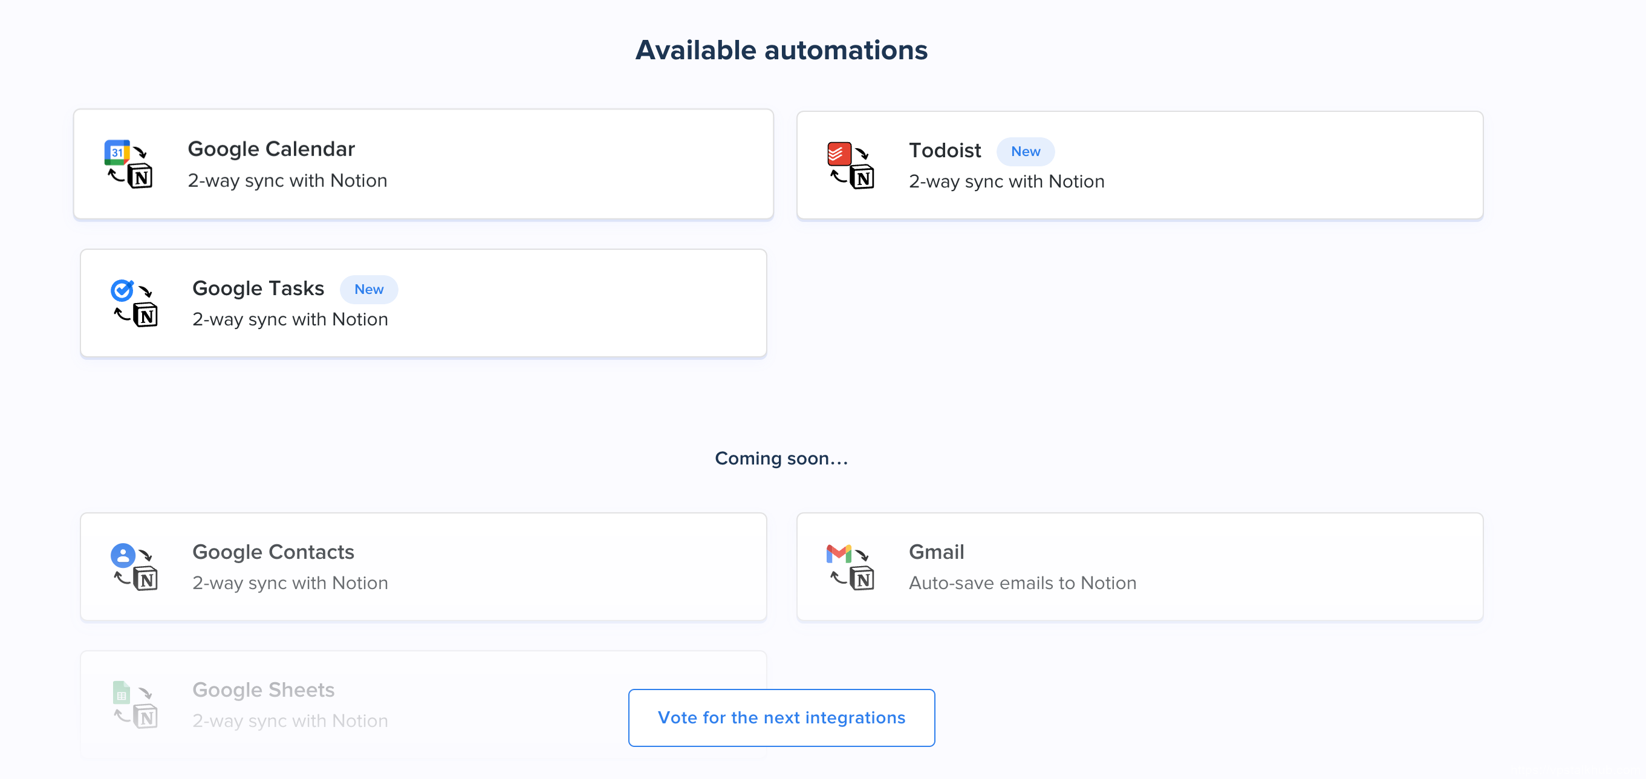
Task: Click the Google Calendar sync icon
Action: coord(128,165)
